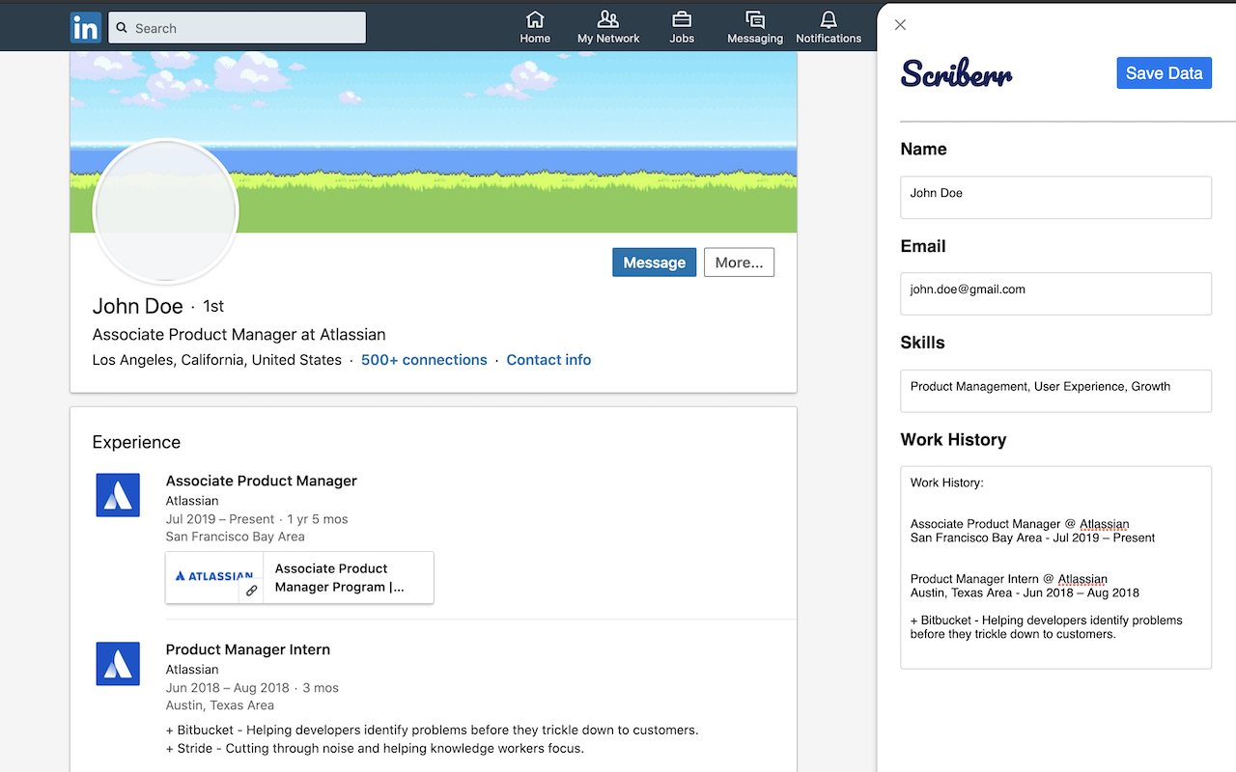
Task: Click the Scriberr logo text
Action: pyautogui.click(x=956, y=72)
